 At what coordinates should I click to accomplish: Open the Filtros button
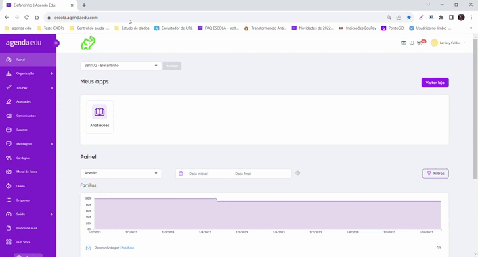click(x=435, y=174)
